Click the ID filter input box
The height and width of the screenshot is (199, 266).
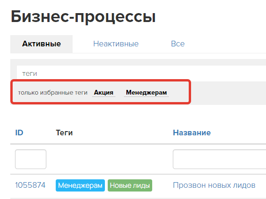(x=31, y=159)
